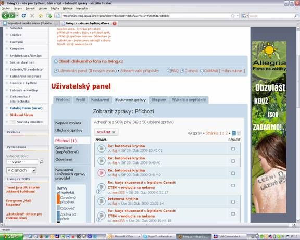Open Katalog firem (nové) sidebar link
This screenshot has height=240, width=300.
click(26, 108)
